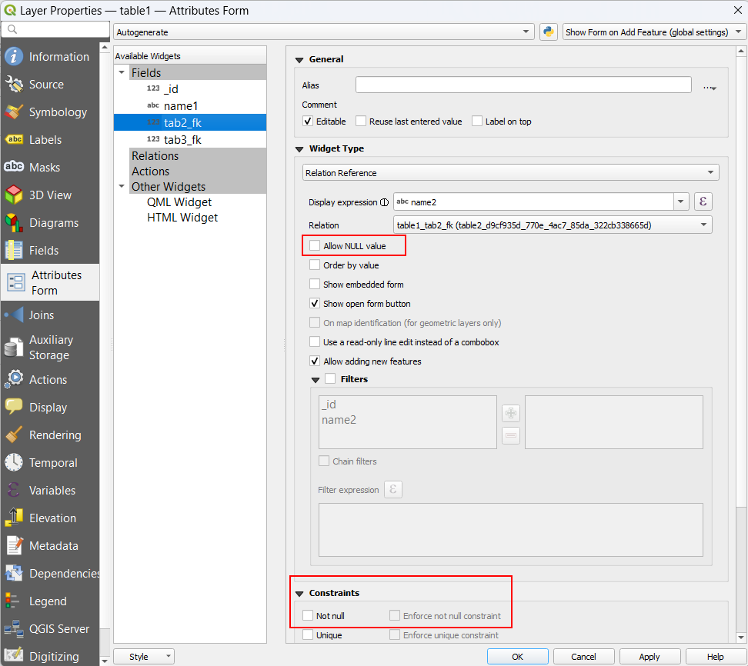The height and width of the screenshot is (666, 748).
Task: Open the Auxiliary Storage panel
Action: [x=49, y=347]
